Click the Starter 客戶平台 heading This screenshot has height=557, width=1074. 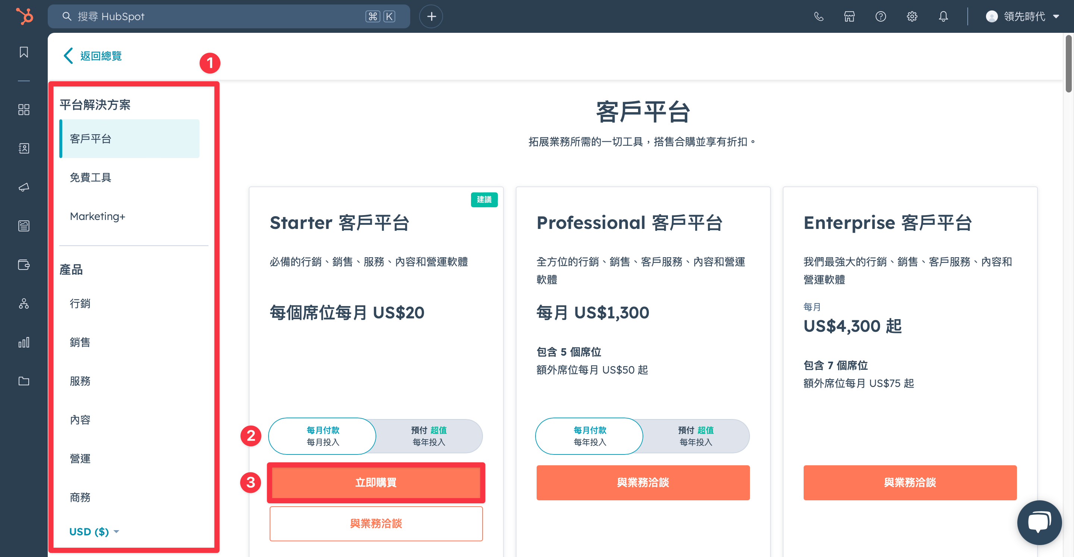(x=339, y=222)
